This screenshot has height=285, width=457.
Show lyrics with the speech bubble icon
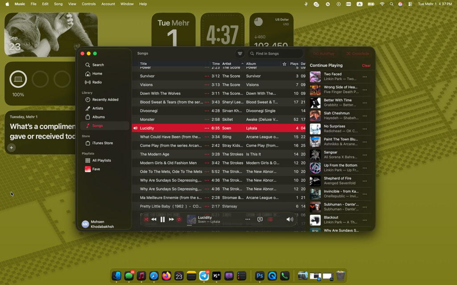(260, 220)
